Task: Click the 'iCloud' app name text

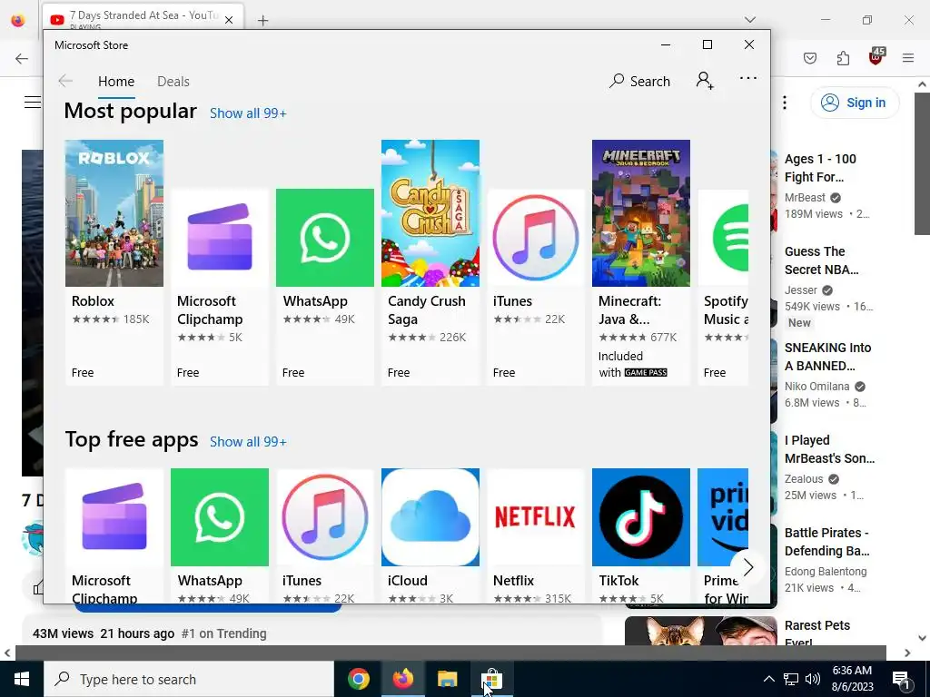Action: click(408, 581)
